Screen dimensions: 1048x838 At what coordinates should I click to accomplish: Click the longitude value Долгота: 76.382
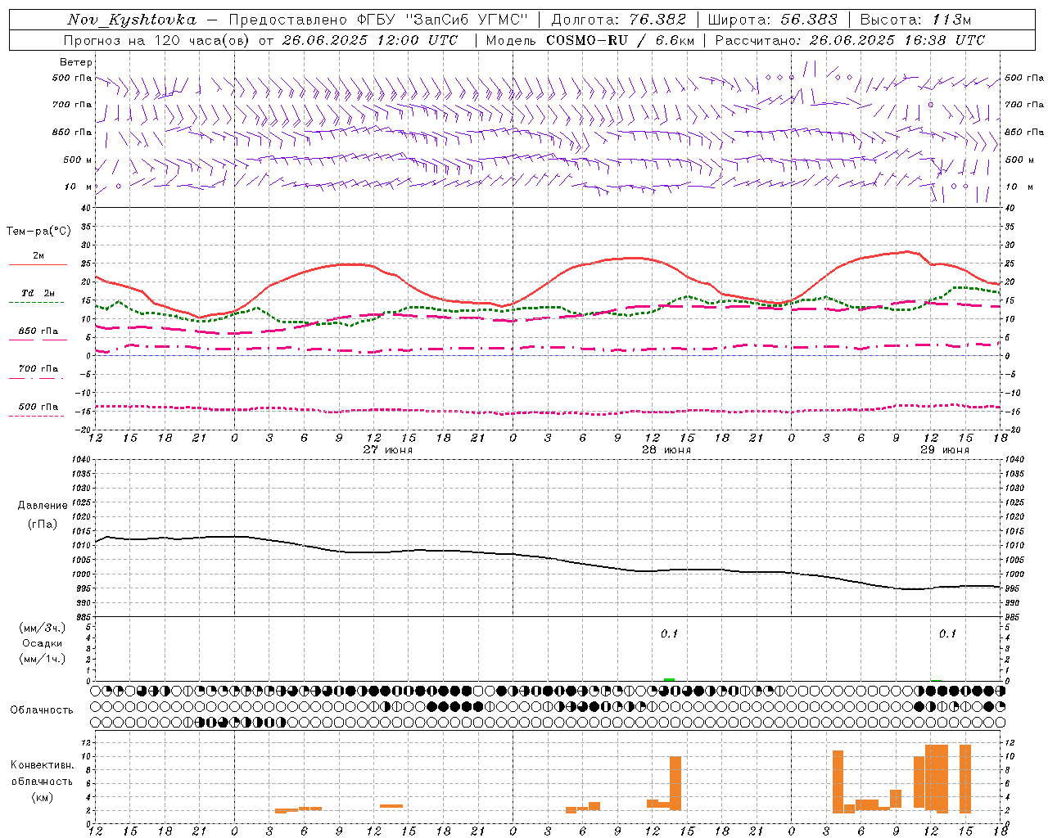(619, 20)
